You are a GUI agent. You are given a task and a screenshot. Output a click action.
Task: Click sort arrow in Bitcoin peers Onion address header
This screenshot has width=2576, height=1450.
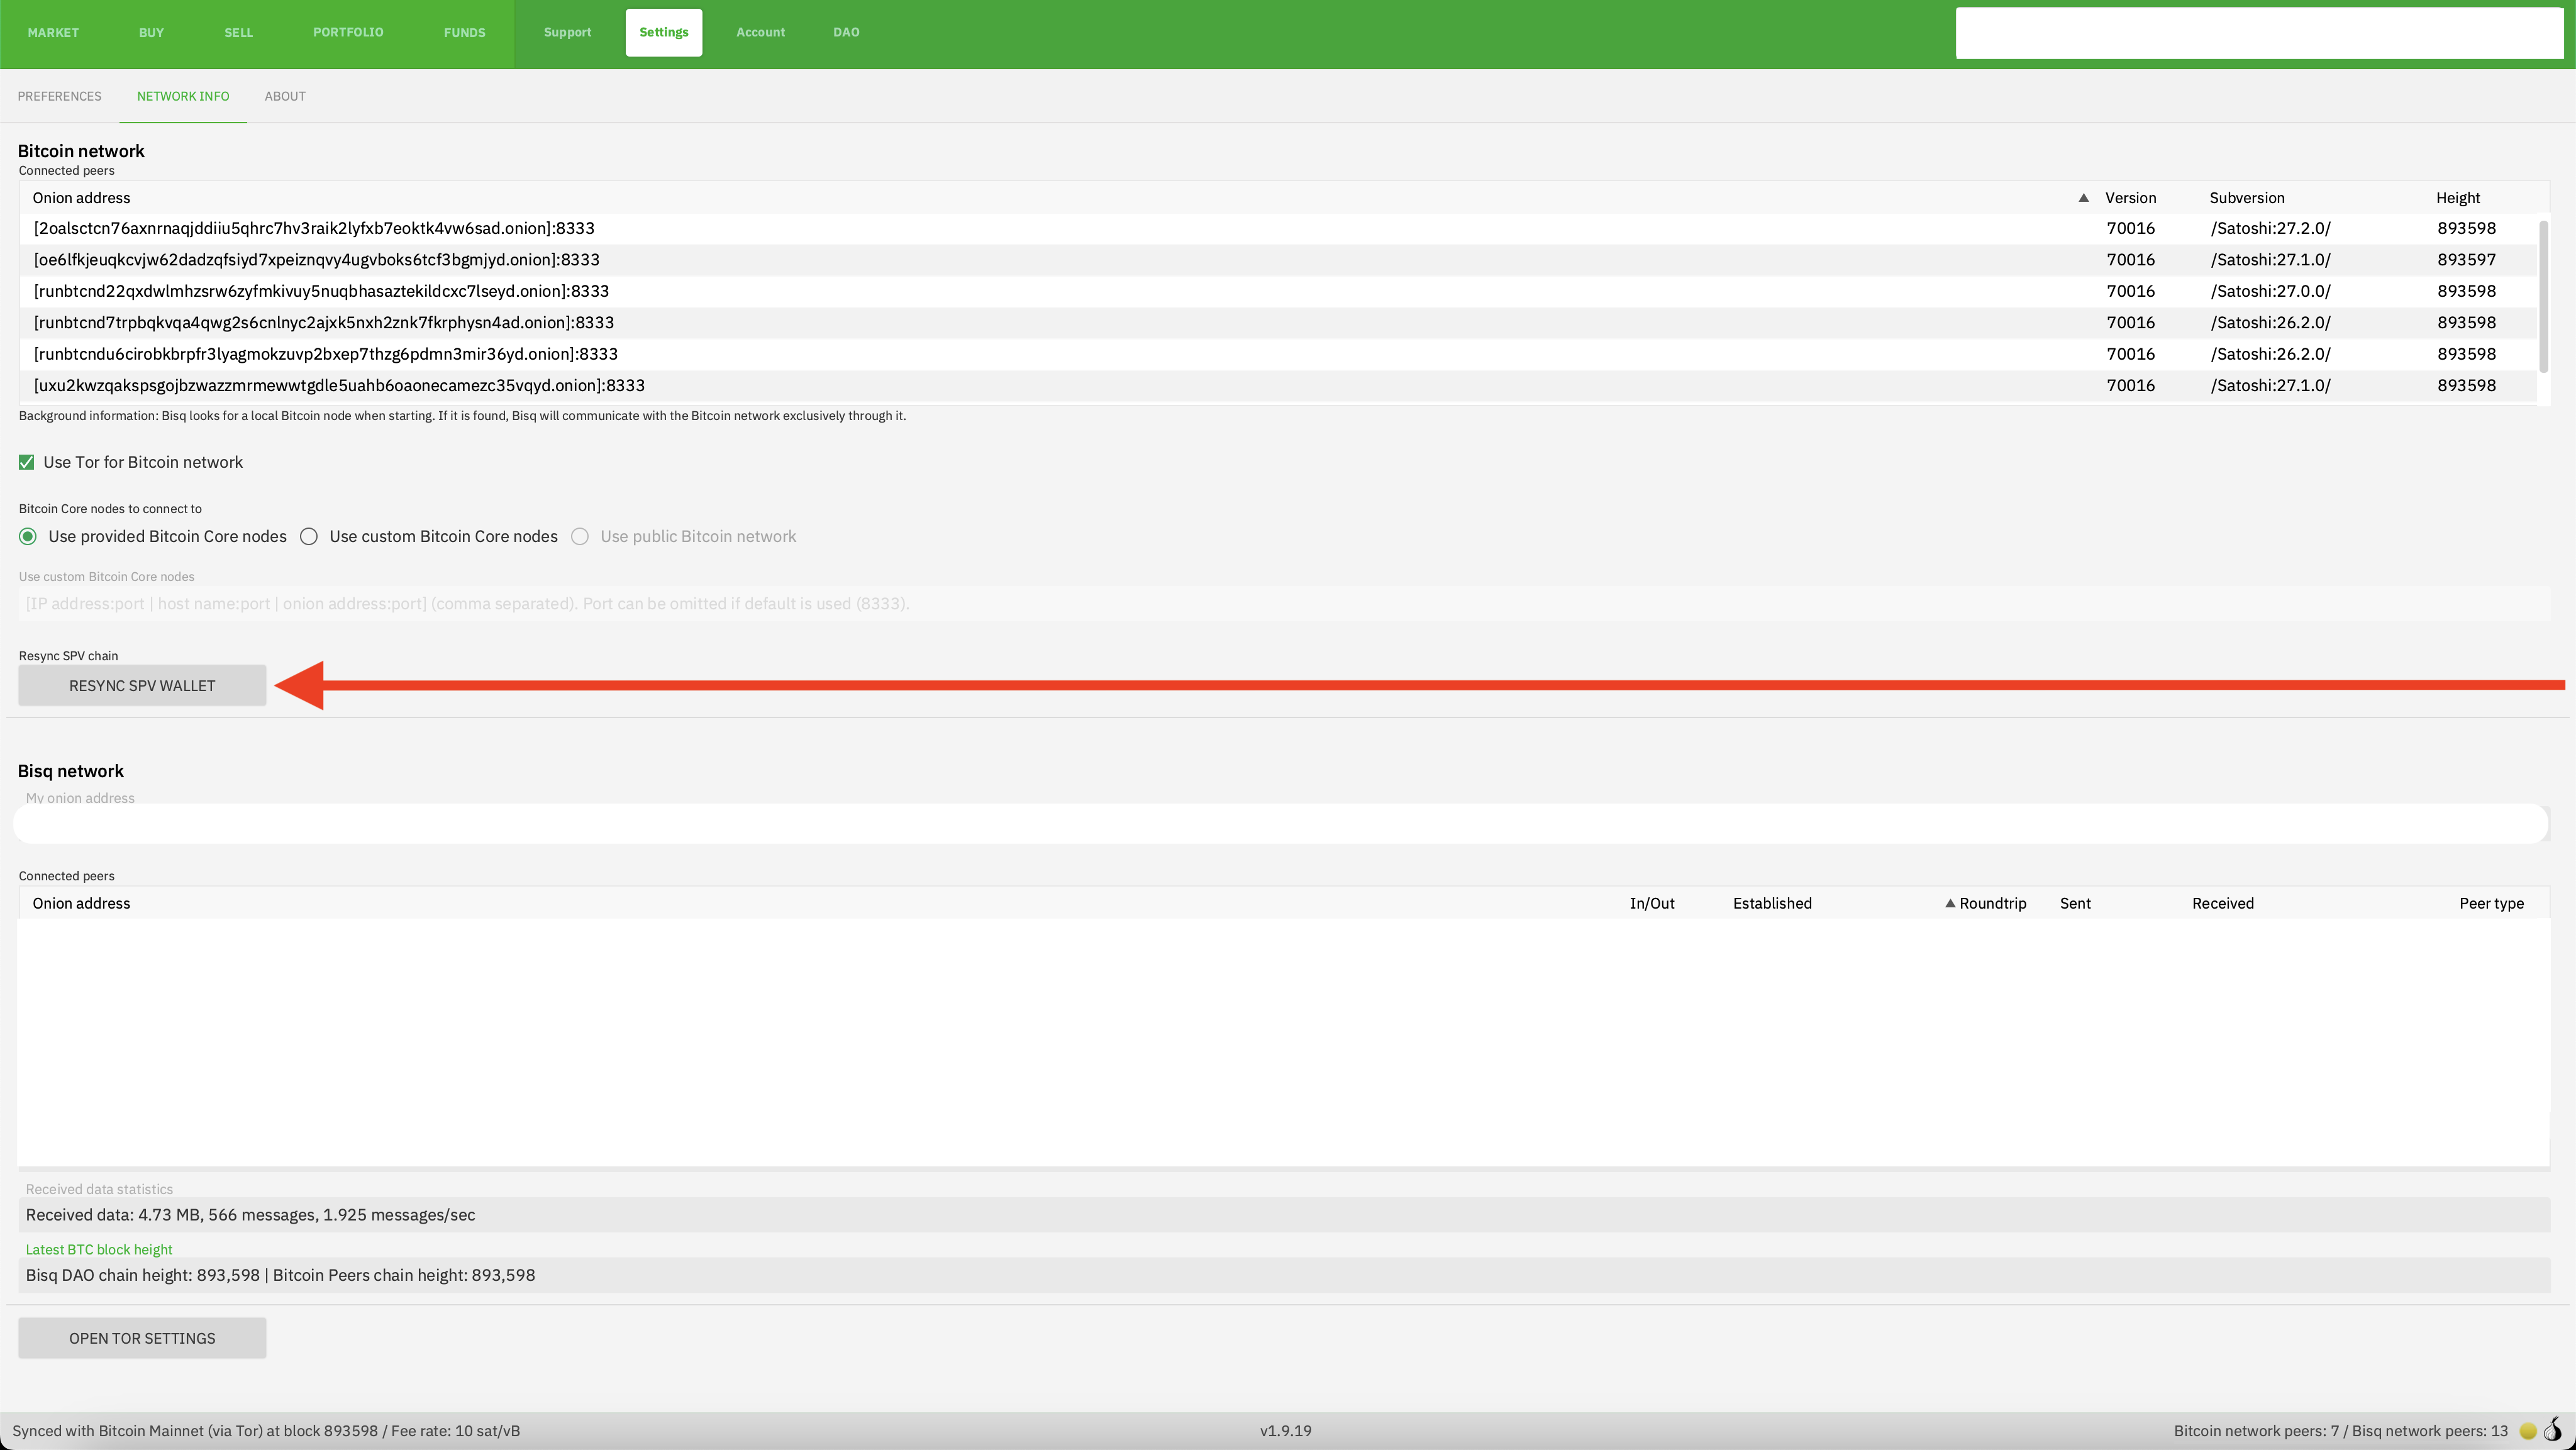tap(2083, 198)
